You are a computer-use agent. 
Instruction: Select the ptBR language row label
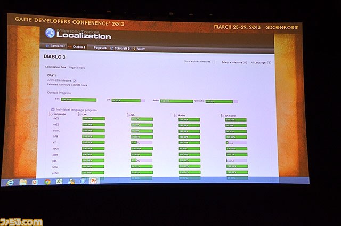tap(55, 155)
